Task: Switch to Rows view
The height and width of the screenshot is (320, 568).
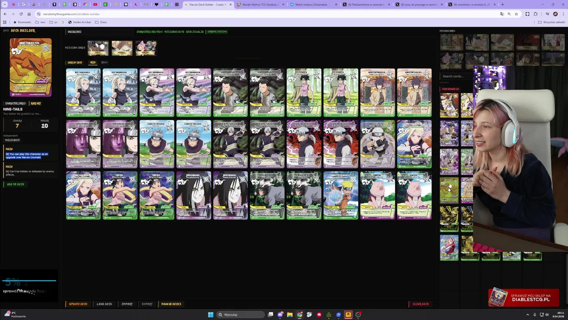Action: tap(104, 62)
